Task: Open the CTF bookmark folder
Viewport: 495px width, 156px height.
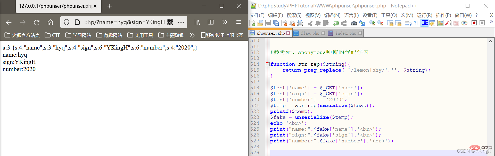Action: tap(53, 35)
